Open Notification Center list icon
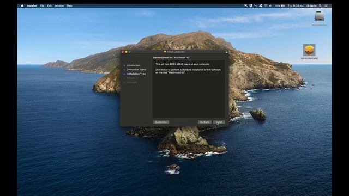 pos(326,6)
